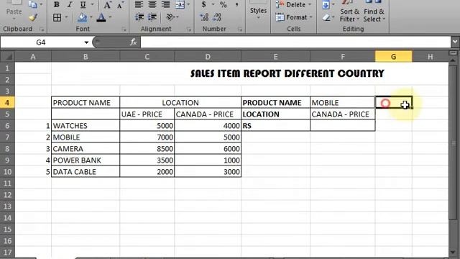Click MOBILE cell in column F
This screenshot has width=460, height=259.
342,103
